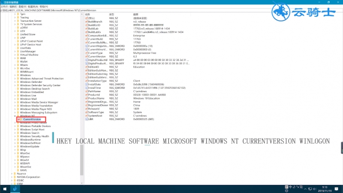Click the 'Windows 10 Education' data cell
The width and height of the screenshot is (343, 193).
146,99
